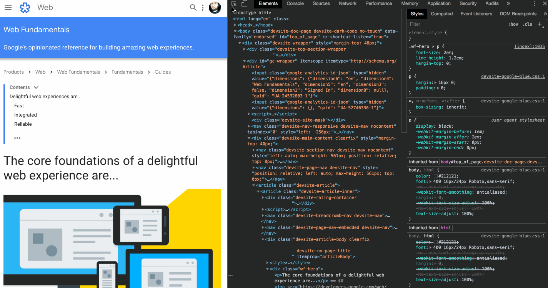Expand the devsite-top-section-wrapper div node
Screen dimensions: 548x288
point(245,49)
